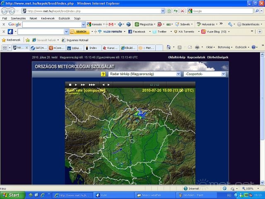Screen dimensions: 265x199
Task: Stop the radar animation playback
Action: [70, 85]
